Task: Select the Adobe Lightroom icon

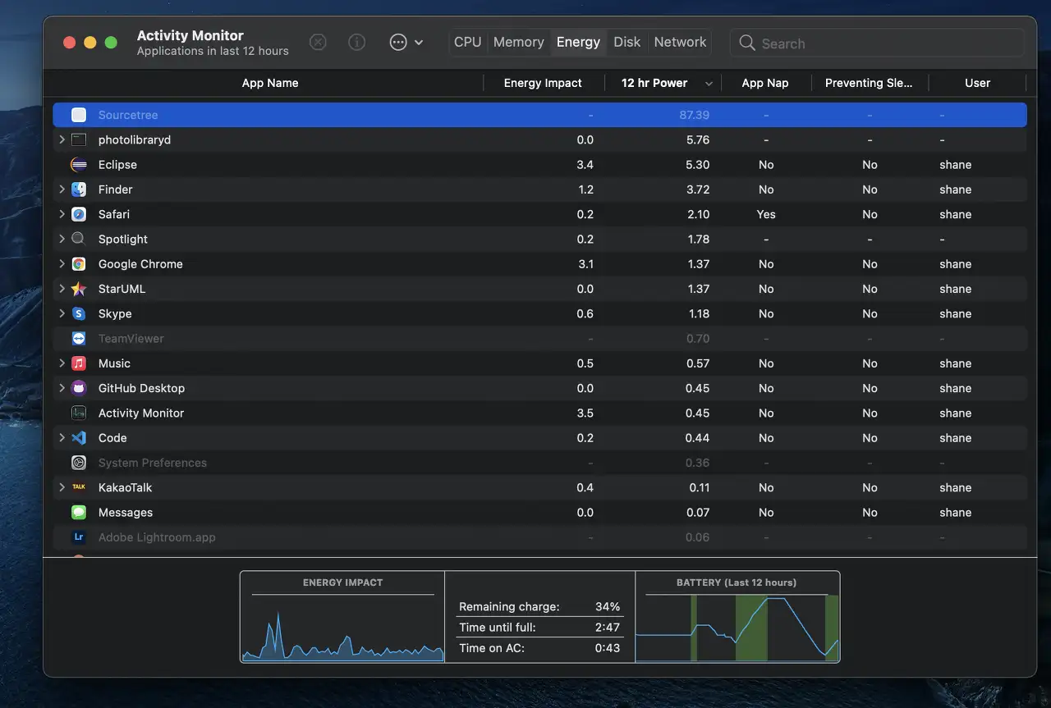Action: pyautogui.click(x=79, y=537)
